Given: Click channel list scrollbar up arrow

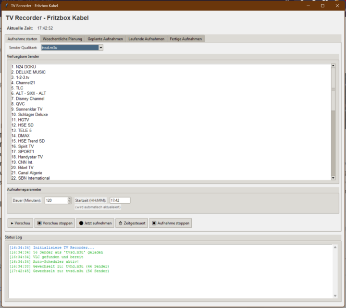Looking at the screenshot, I should point(333,66).
